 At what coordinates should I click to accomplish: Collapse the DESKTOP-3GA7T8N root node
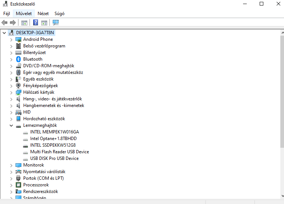[4, 33]
